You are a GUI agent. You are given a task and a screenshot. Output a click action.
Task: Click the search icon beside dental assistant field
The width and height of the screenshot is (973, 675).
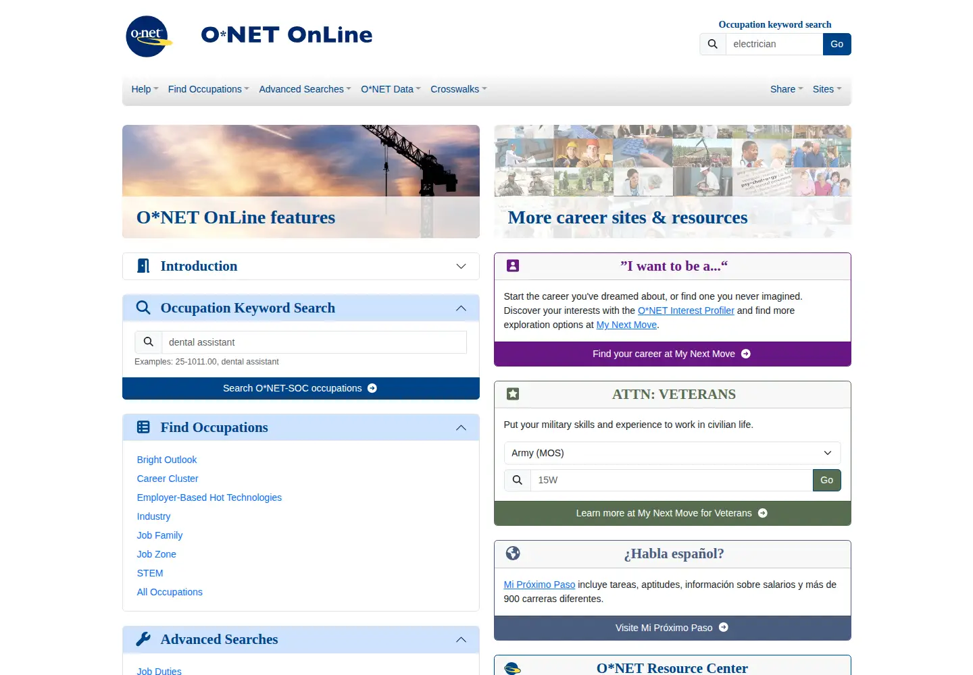[x=149, y=342]
